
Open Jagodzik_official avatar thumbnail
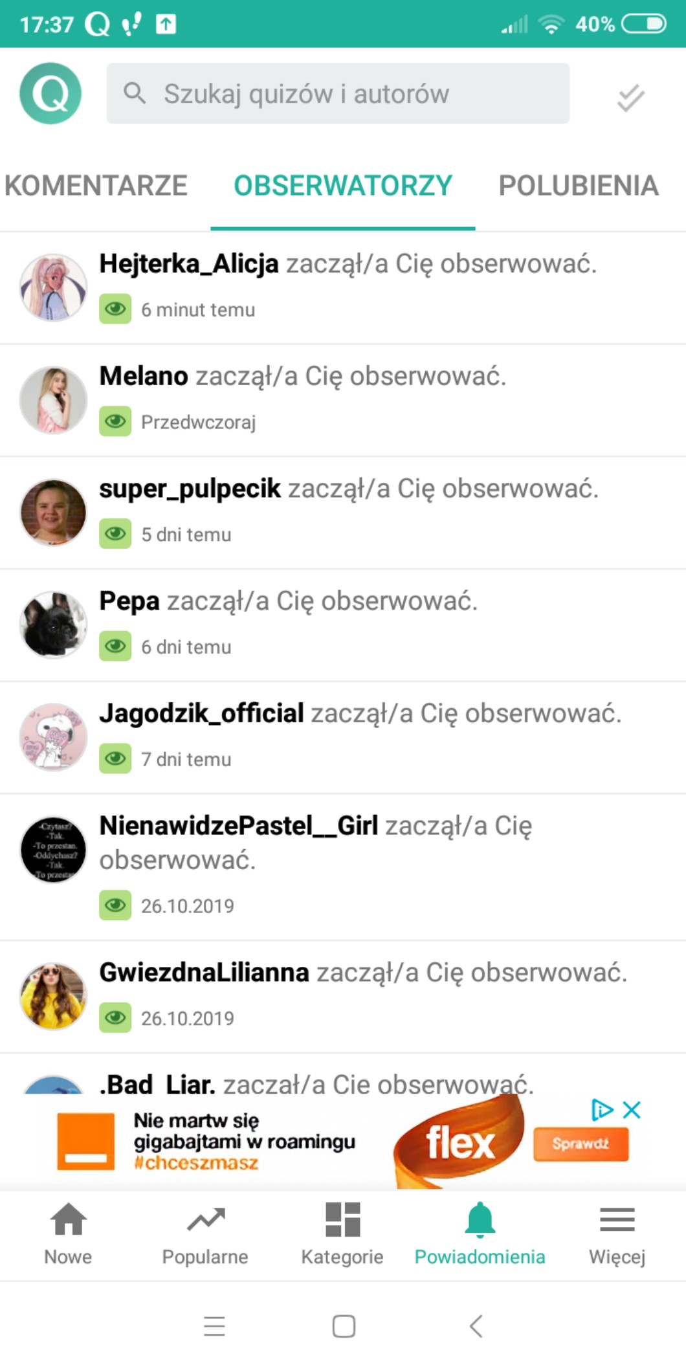pos(53,736)
